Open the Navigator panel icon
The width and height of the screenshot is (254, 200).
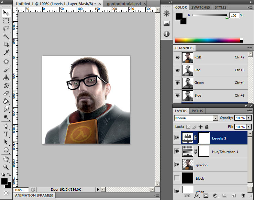[166, 13]
